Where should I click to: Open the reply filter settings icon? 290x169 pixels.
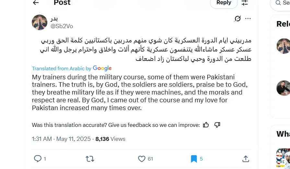pyautogui.click(x=245, y=3)
